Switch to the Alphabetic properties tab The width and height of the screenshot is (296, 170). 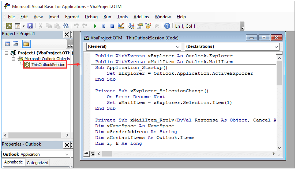pyautogui.click(x=14, y=162)
